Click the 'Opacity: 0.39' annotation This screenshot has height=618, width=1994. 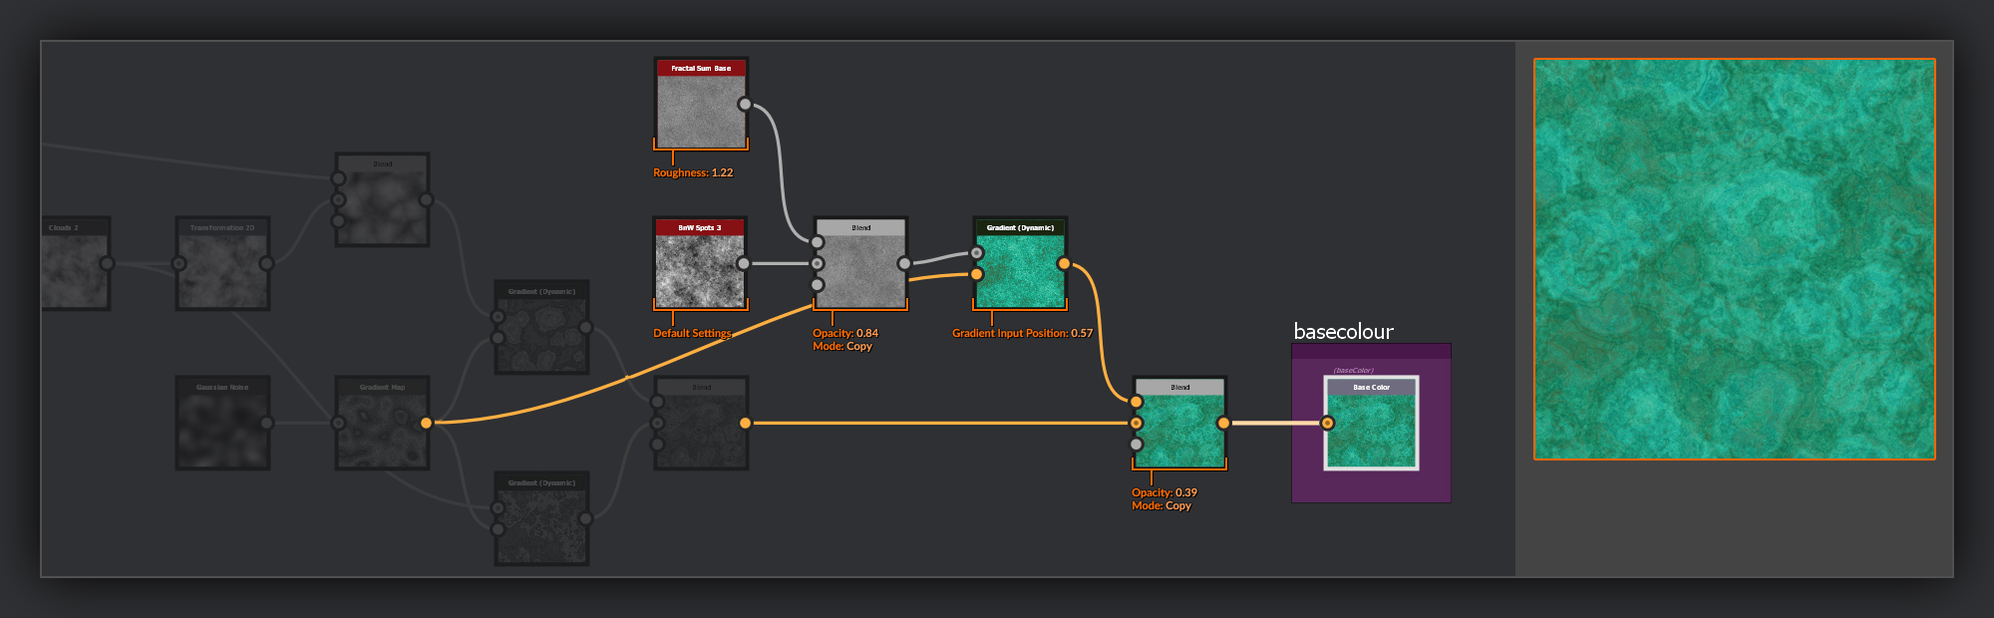(1164, 492)
